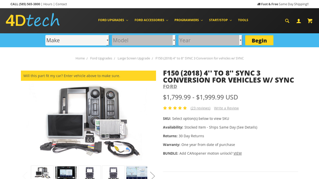The width and height of the screenshot is (319, 179).
Task: Open the 23 reviews link
Action: tap(201, 108)
